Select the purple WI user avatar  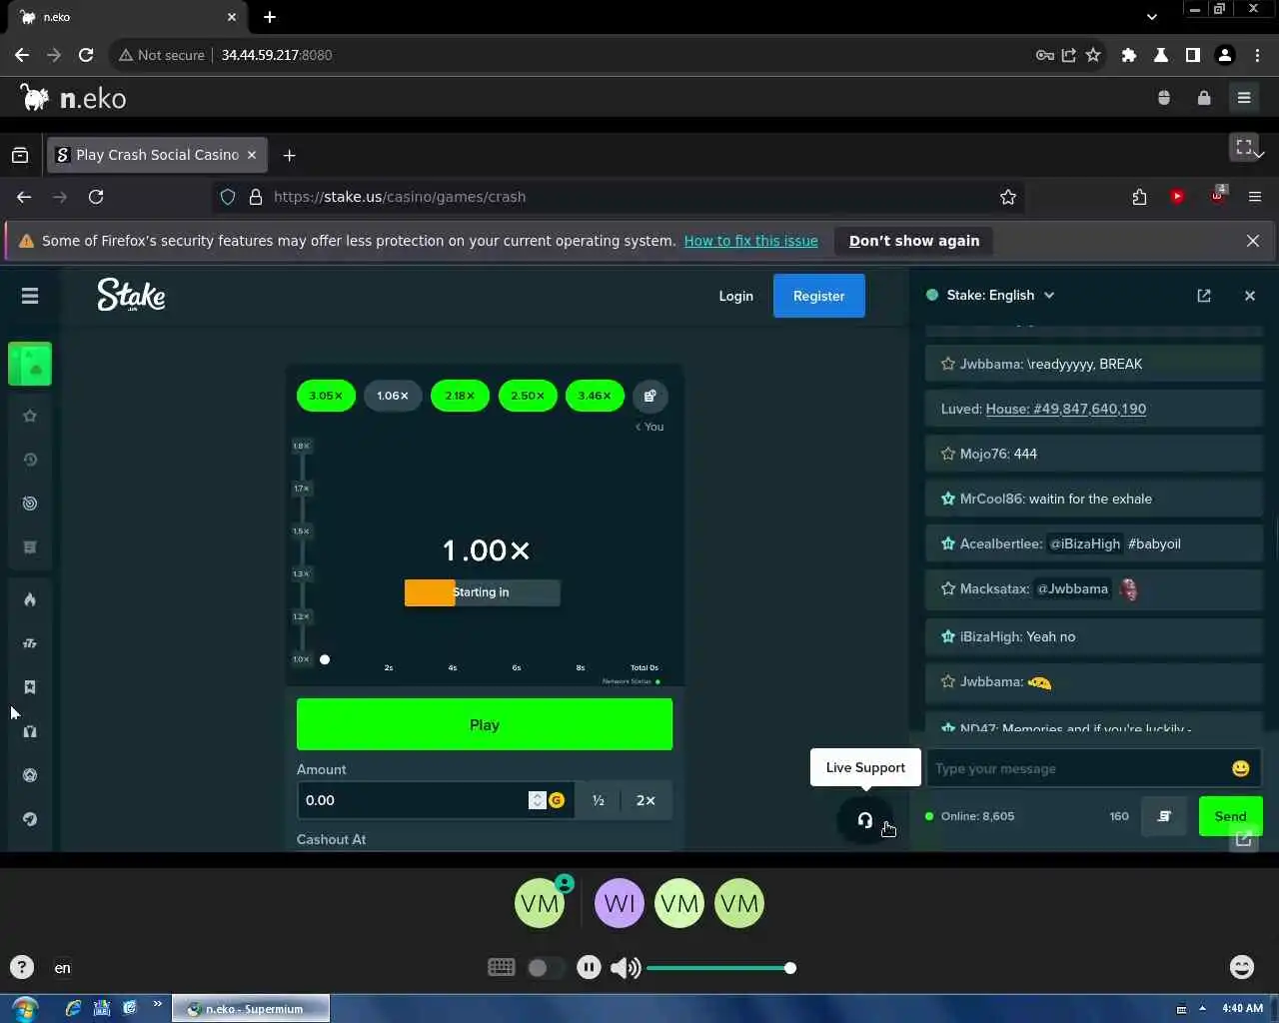pos(620,903)
